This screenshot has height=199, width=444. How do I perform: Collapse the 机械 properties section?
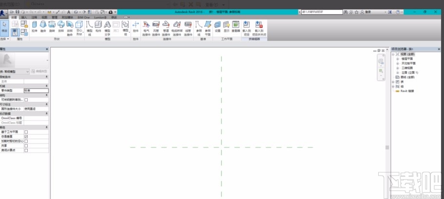coord(47,86)
